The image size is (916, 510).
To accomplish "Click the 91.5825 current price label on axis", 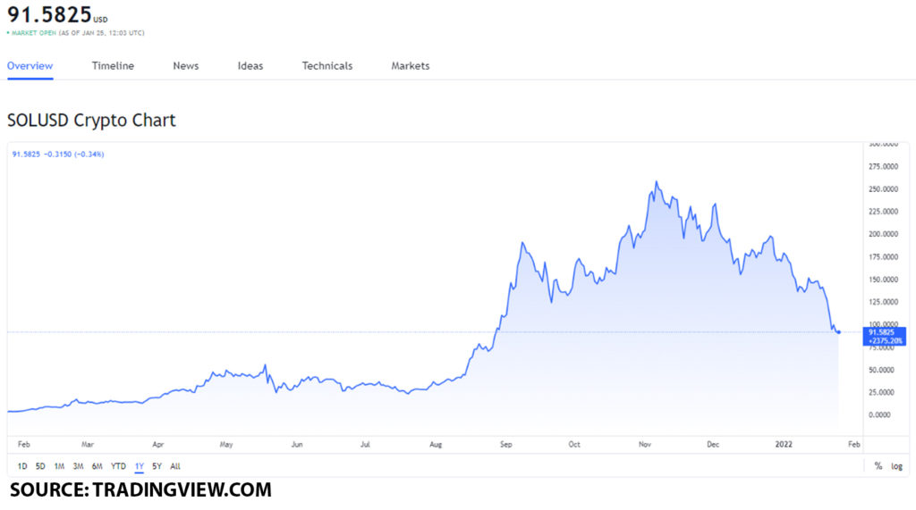I will (x=884, y=336).
